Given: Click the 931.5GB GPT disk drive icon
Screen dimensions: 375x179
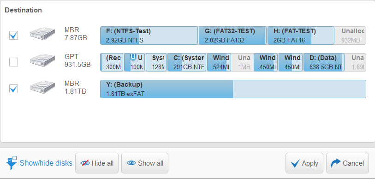Looking at the screenshot, I should pos(42,61).
